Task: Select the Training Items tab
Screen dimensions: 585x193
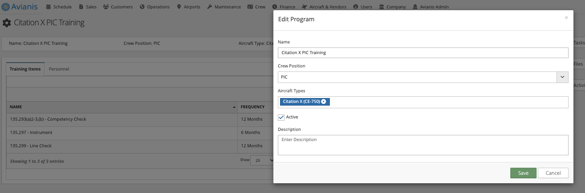Action: [25, 69]
